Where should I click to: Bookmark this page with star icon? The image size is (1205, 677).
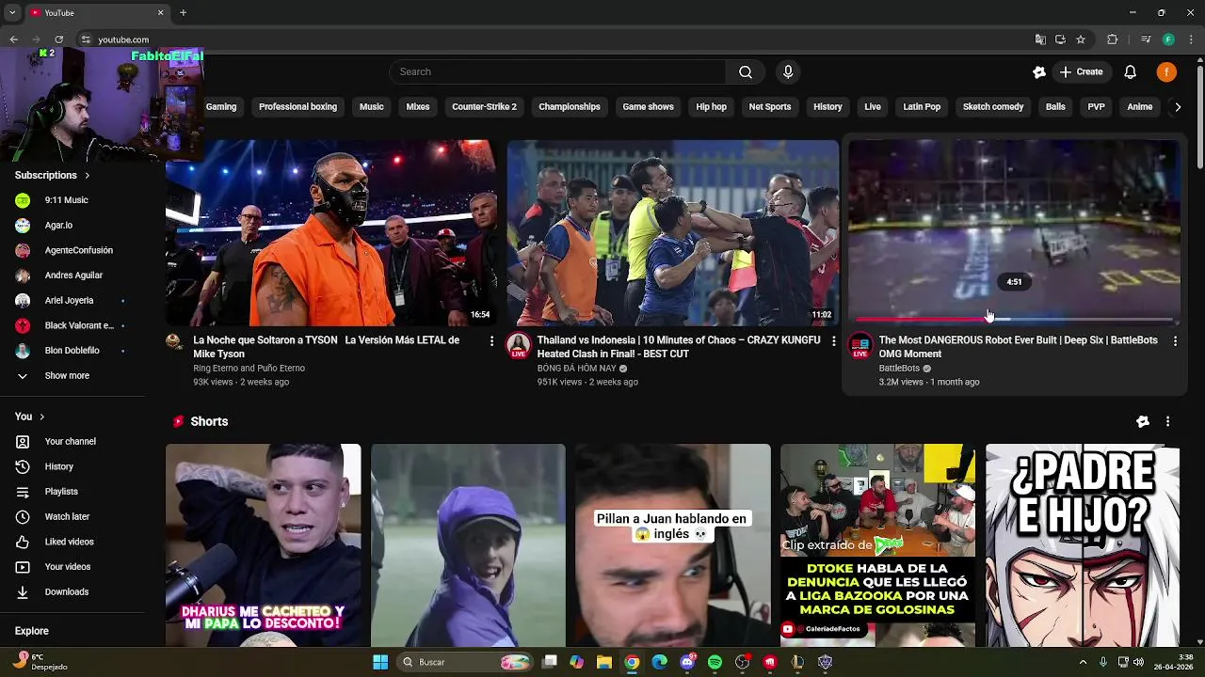[x=1081, y=39]
